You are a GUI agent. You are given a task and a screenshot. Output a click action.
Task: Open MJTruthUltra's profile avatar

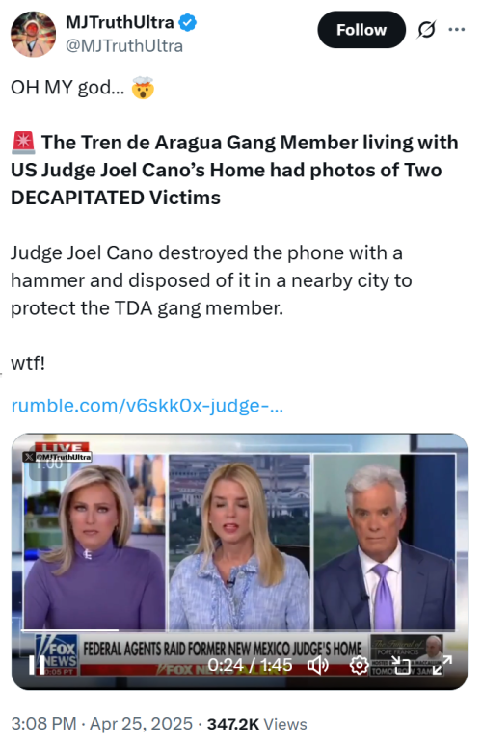click(x=33, y=34)
